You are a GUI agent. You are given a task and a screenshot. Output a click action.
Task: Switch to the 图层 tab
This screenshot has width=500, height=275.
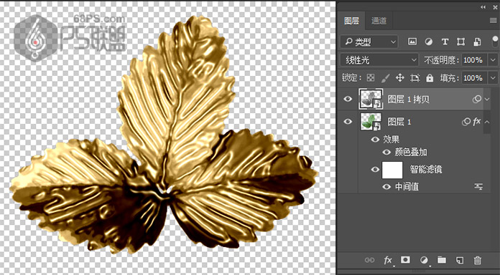352,21
